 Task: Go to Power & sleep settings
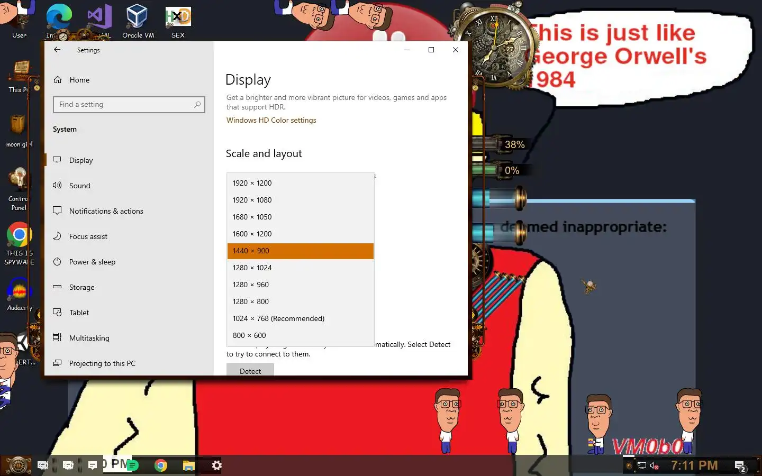click(x=129, y=262)
